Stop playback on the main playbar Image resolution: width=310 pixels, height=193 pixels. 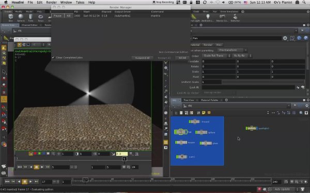click(25, 181)
